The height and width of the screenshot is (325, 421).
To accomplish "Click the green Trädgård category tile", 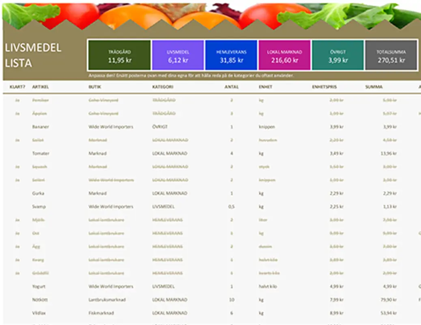I will click(119, 55).
